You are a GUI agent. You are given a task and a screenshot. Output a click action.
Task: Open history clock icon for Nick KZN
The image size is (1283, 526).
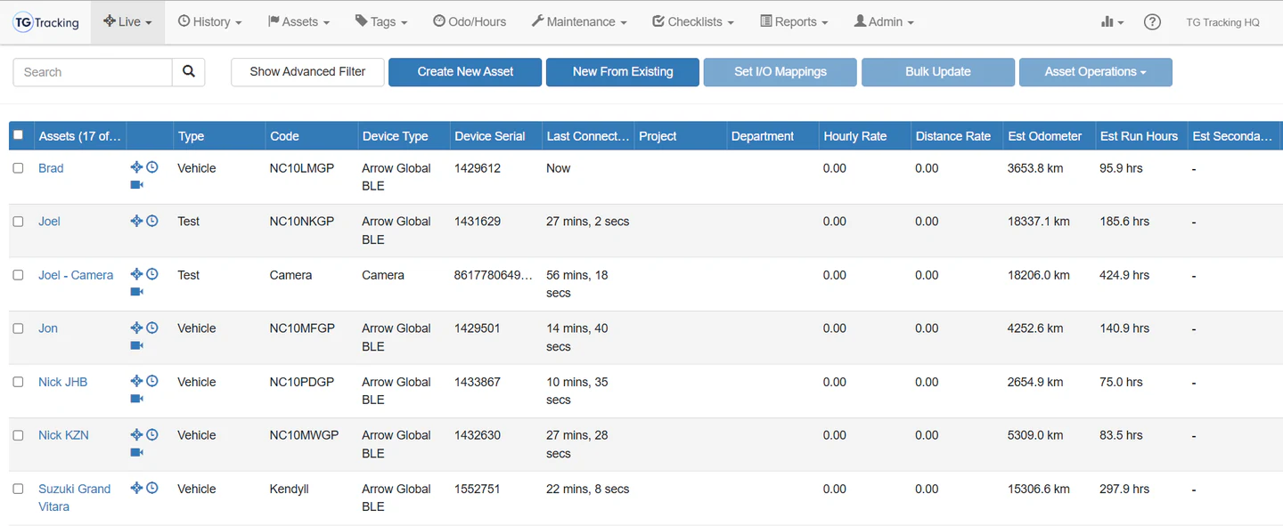(152, 434)
